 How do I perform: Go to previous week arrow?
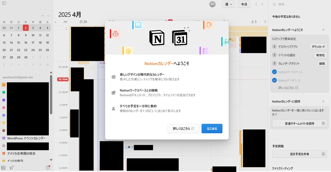tap(256, 4)
